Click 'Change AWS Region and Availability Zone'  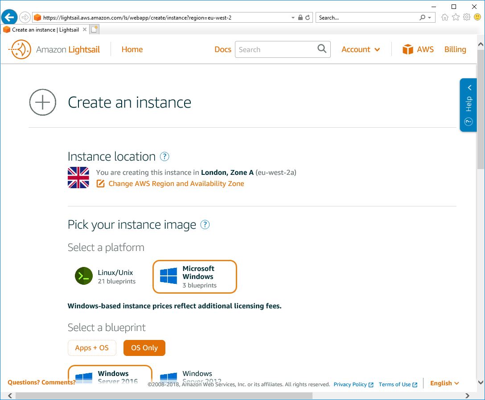pos(176,184)
